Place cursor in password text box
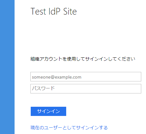The image size is (146, 134). coord(86,89)
